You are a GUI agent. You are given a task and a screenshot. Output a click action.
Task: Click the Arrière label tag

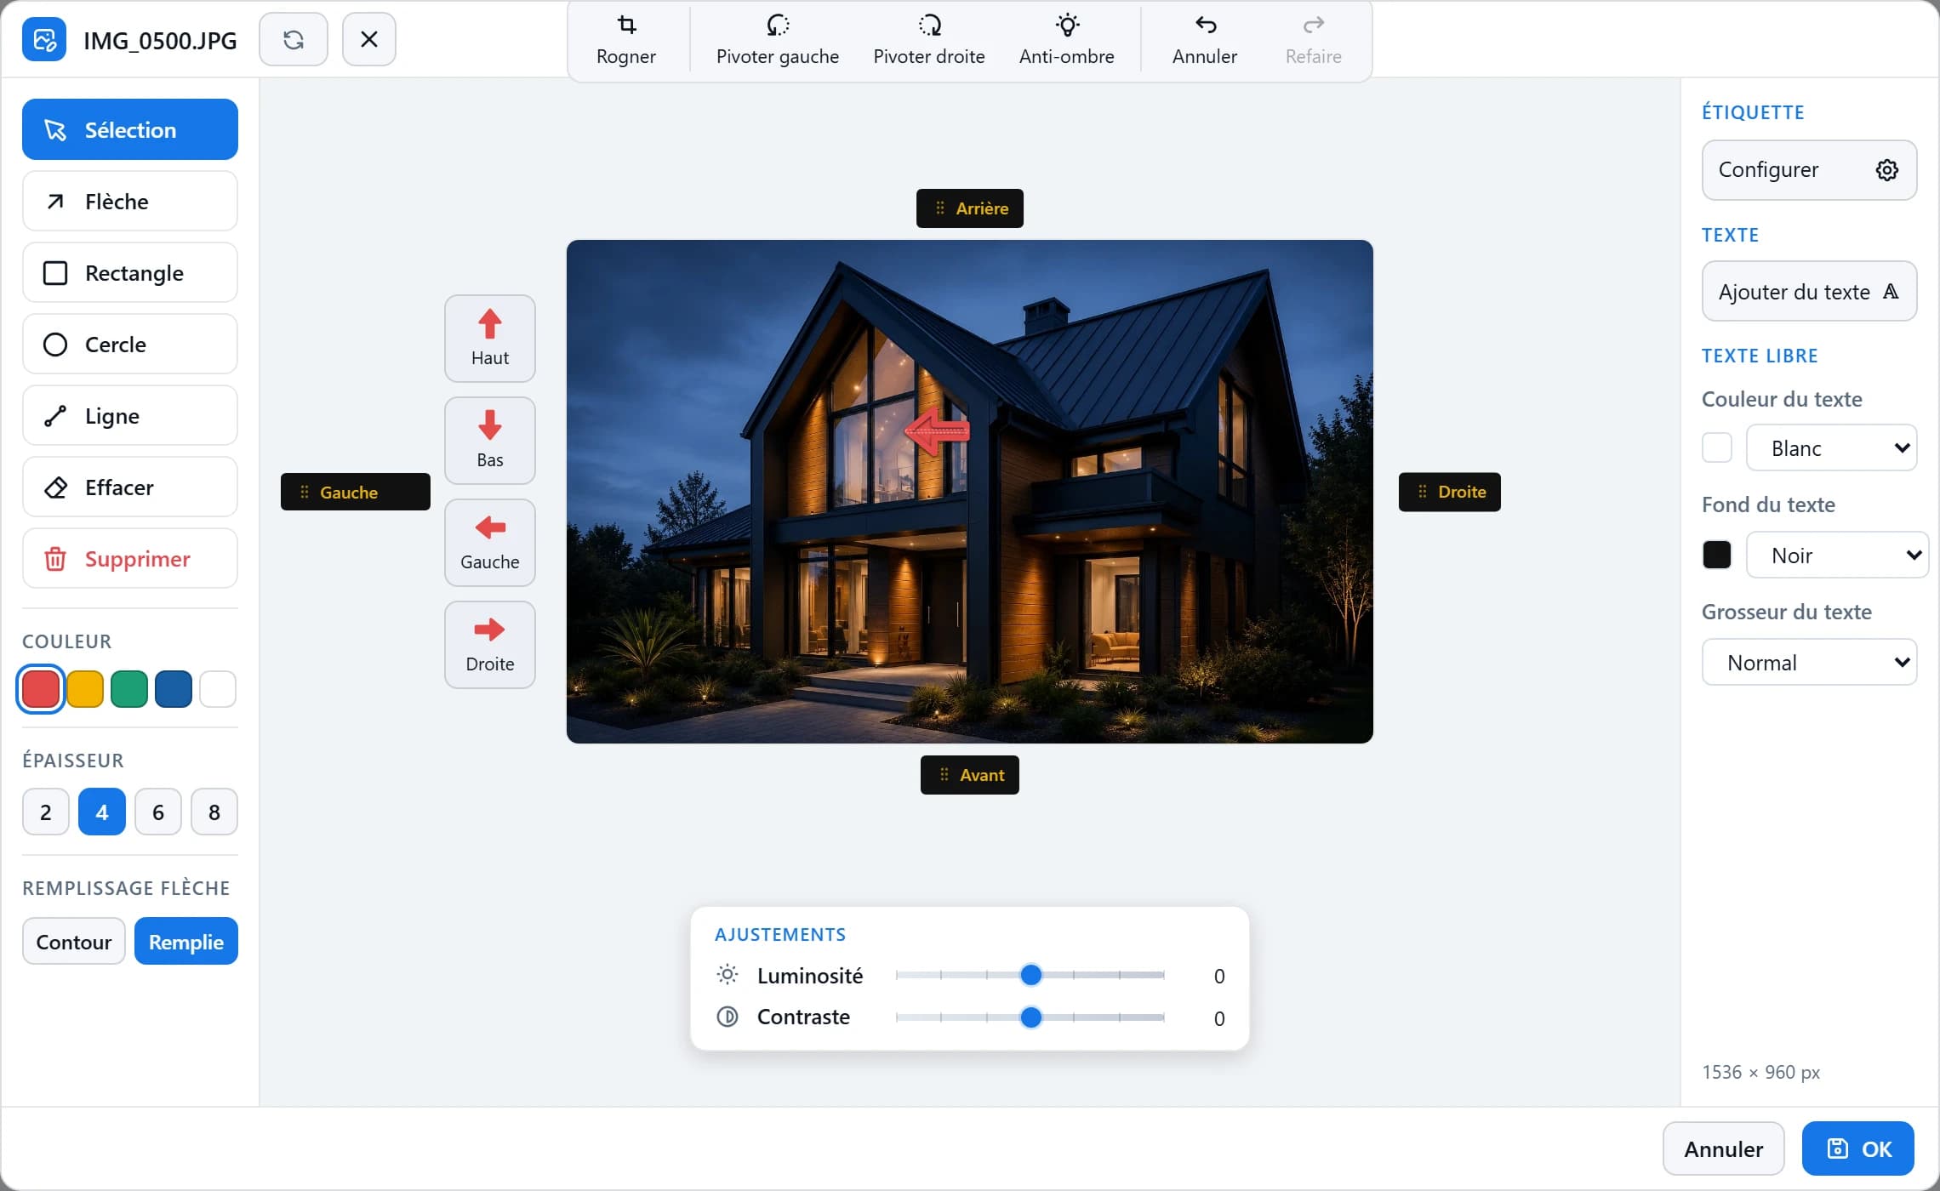[970, 208]
